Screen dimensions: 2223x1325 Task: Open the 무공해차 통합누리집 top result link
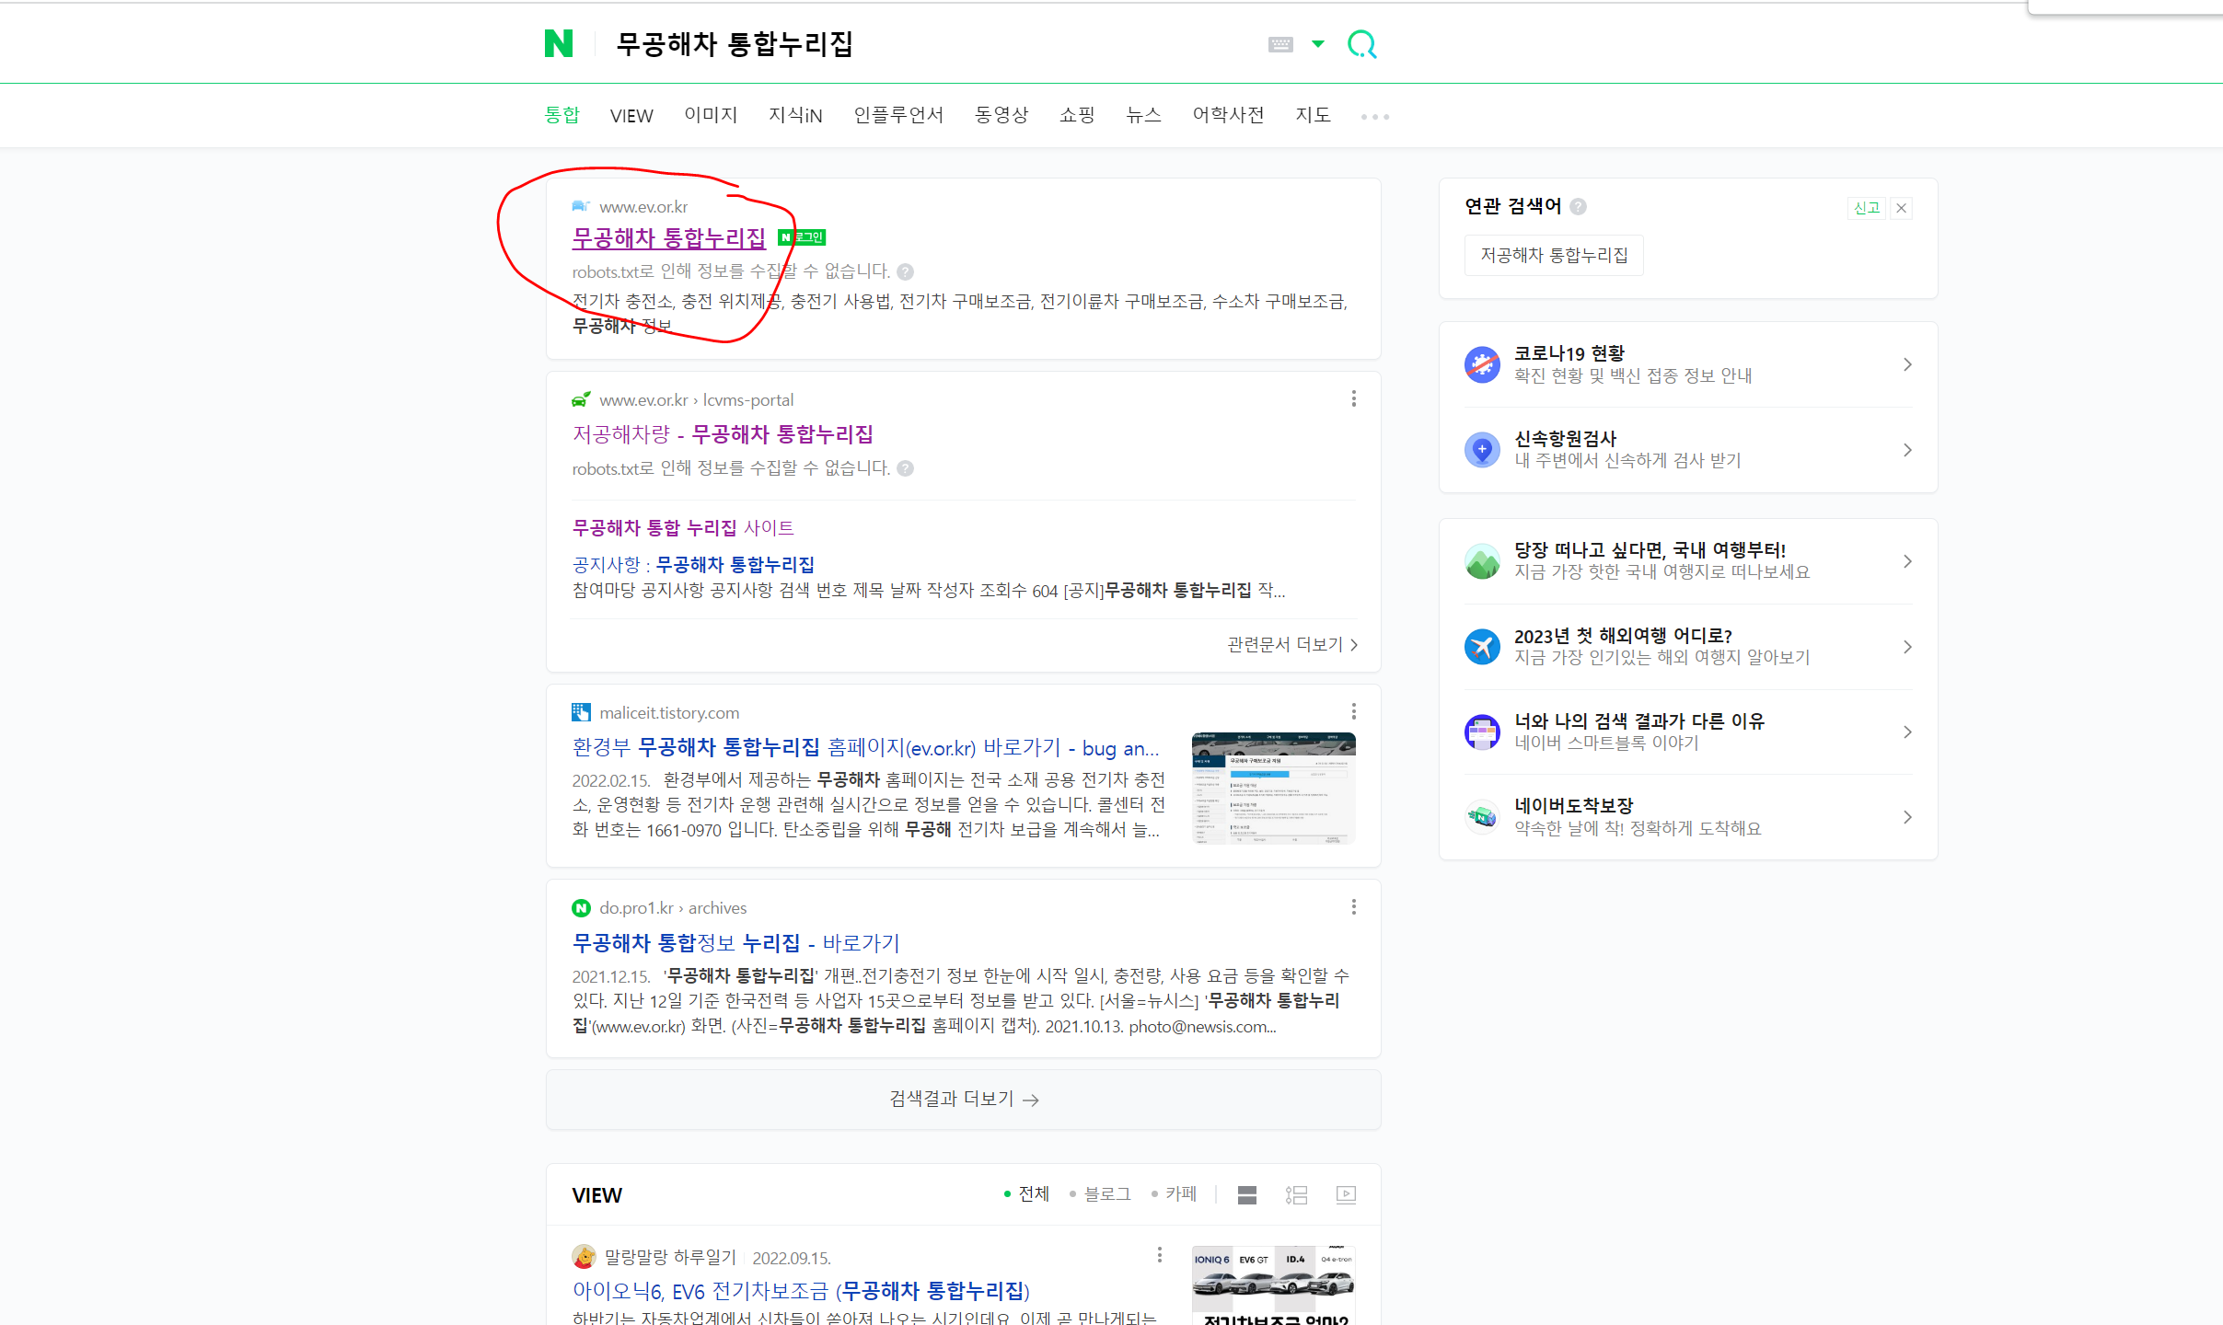669,237
